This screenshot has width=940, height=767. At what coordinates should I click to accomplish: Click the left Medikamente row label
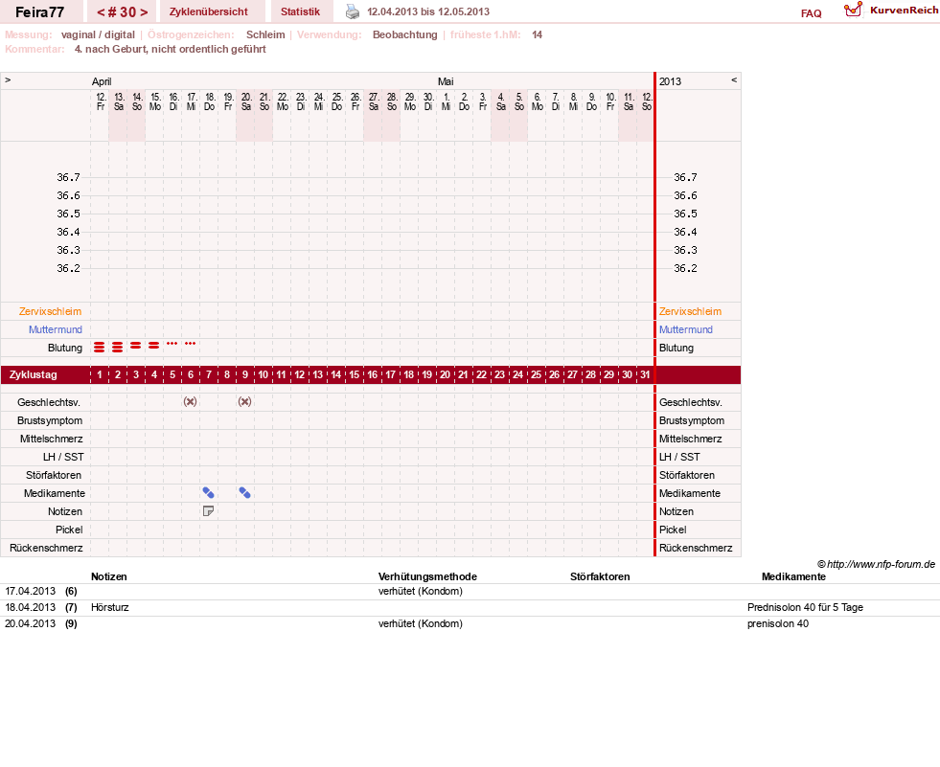tap(55, 493)
